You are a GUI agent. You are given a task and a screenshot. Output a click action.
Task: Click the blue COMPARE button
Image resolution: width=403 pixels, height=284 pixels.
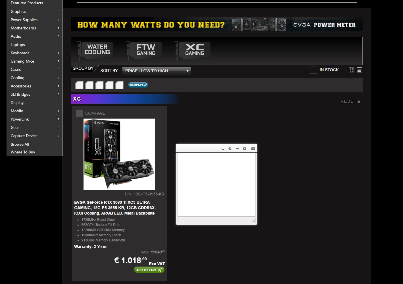point(138,85)
